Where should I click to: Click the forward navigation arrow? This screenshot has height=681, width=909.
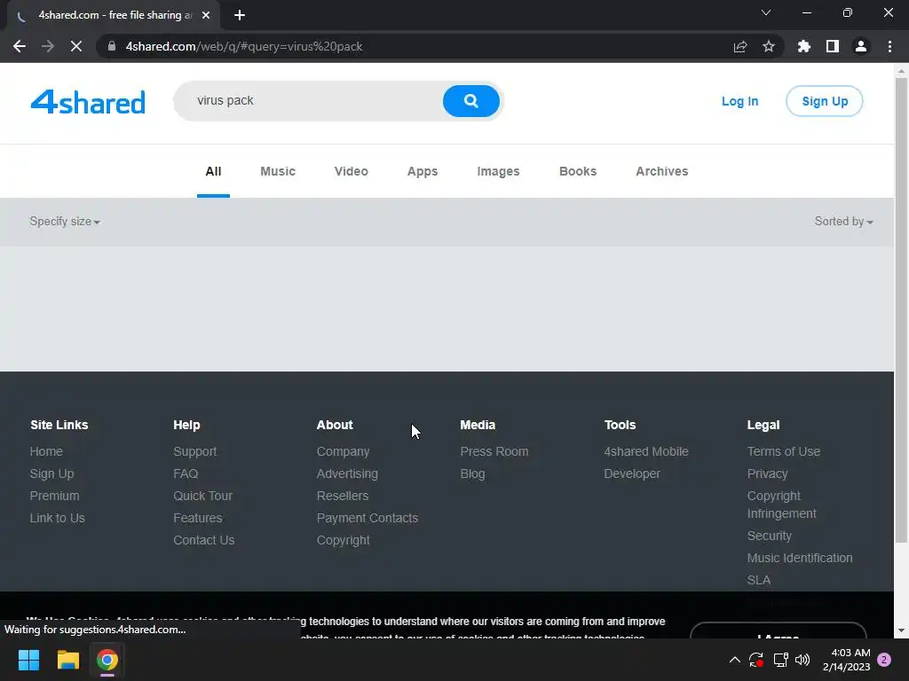(48, 46)
